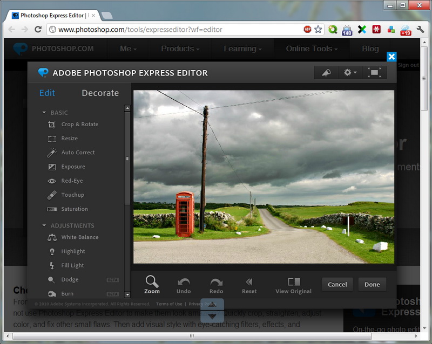Click the Zoom magnifier tool
The width and height of the screenshot is (432, 344).
coord(152,284)
